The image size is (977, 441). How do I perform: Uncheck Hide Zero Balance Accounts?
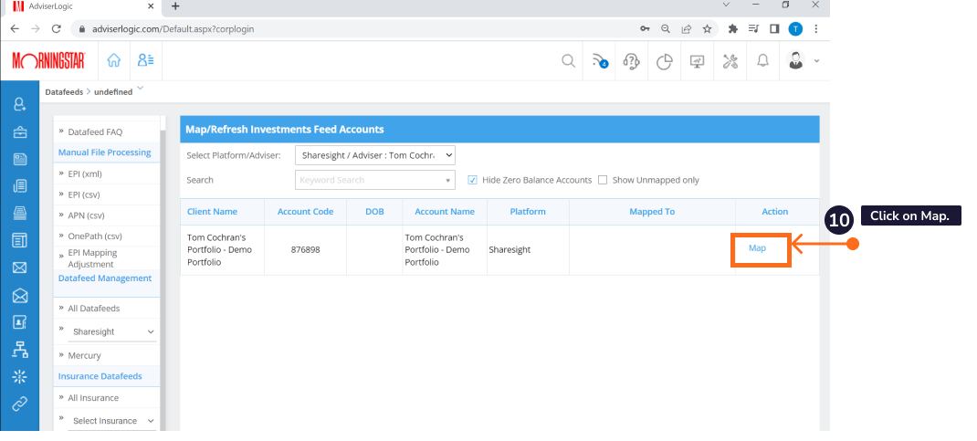click(x=472, y=180)
